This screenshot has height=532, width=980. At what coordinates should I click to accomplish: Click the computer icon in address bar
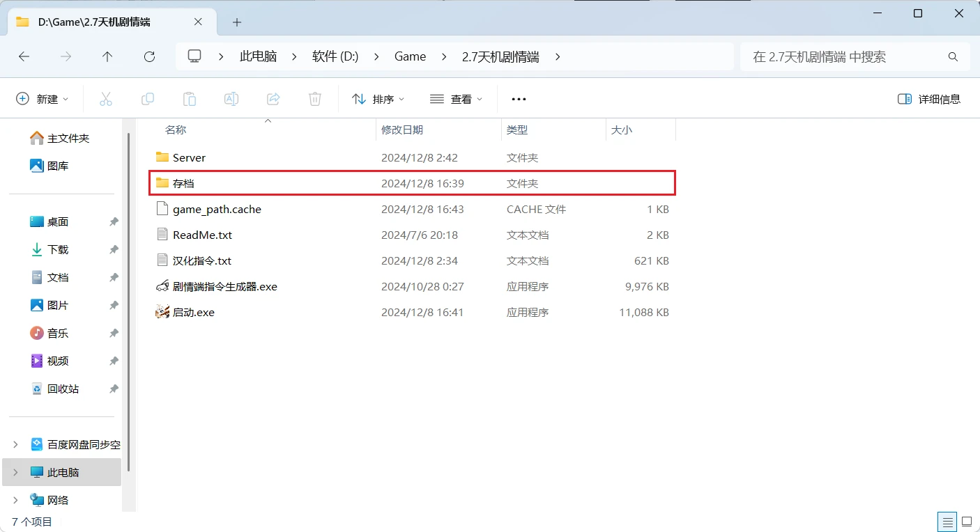point(195,56)
